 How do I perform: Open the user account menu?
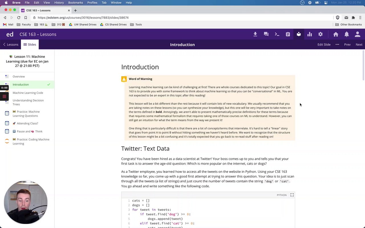357,34
